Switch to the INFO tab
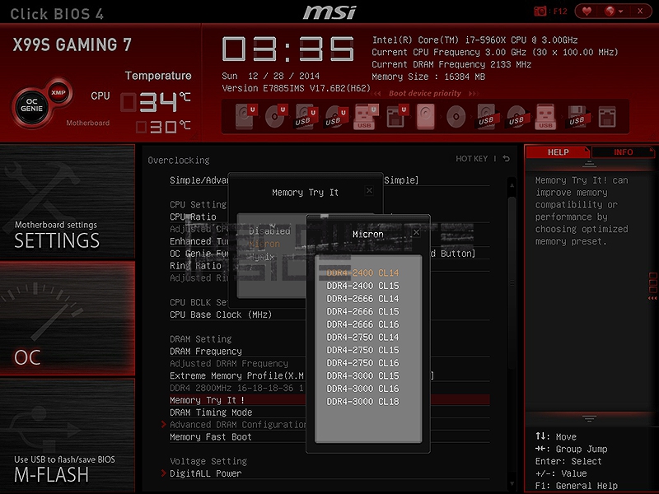 tap(623, 152)
